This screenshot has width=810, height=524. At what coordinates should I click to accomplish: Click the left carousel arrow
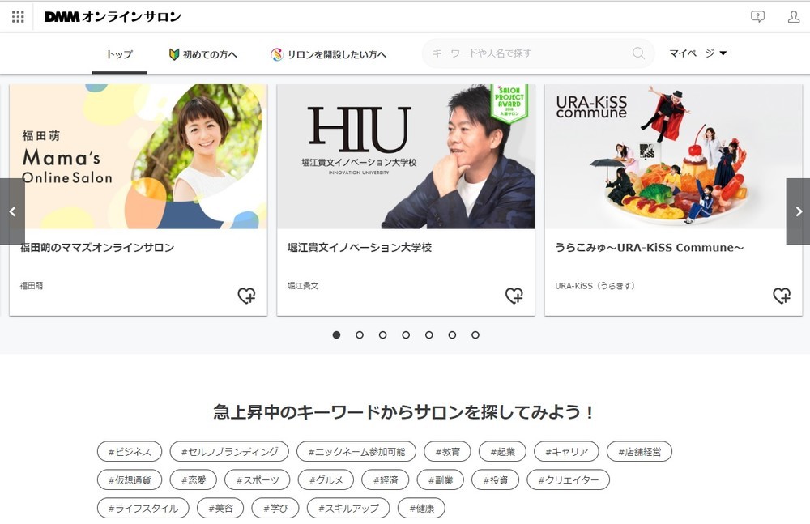[x=12, y=211]
